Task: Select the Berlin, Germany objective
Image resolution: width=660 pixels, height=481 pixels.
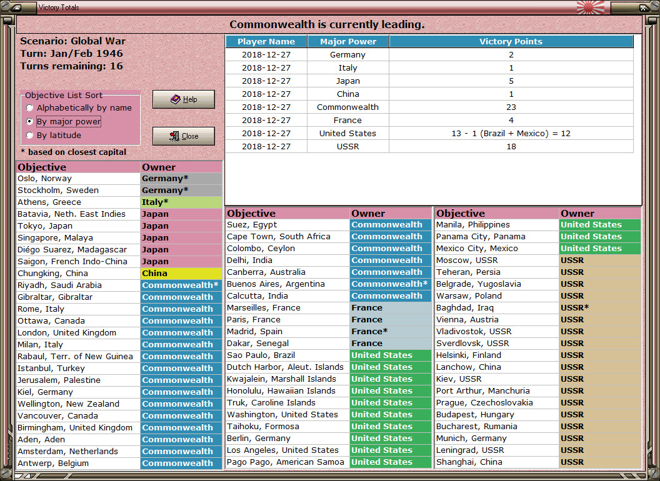Action: (x=288, y=438)
